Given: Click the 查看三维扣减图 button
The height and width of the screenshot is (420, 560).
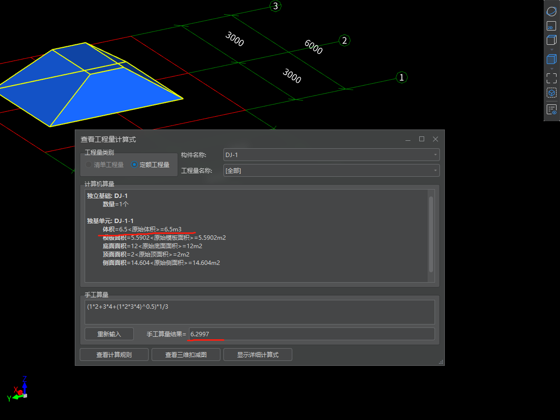Looking at the screenshot, I should (x=186, y=355).
